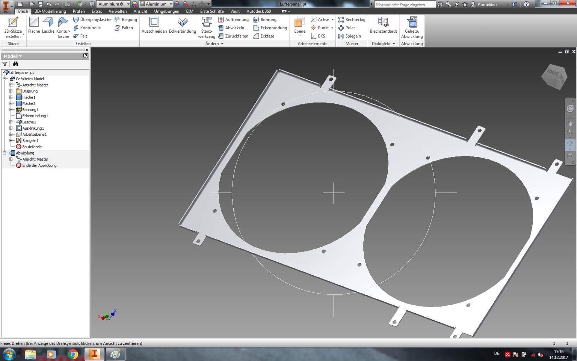Click the ViewCube in the viewport

pos(554,77)
